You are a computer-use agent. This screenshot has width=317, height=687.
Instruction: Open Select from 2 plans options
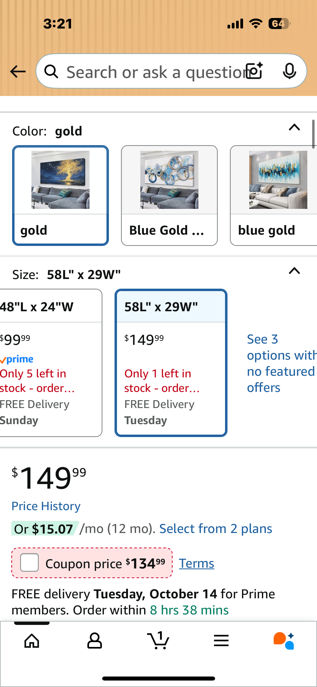(216, 529)
